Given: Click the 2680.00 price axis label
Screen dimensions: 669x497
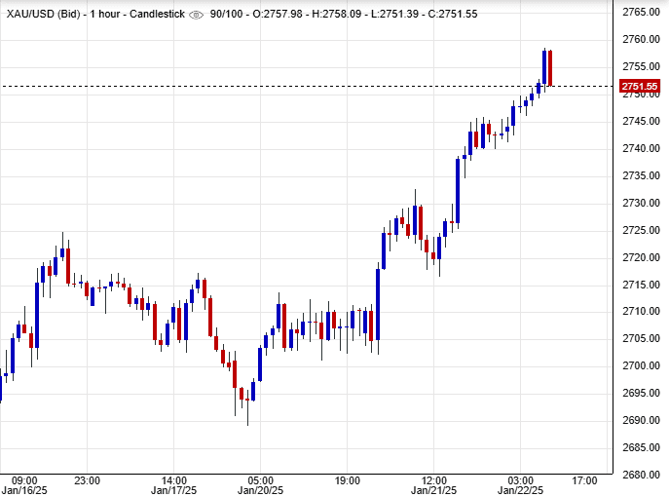Looking at the screenshot, I should pos(641,475).
